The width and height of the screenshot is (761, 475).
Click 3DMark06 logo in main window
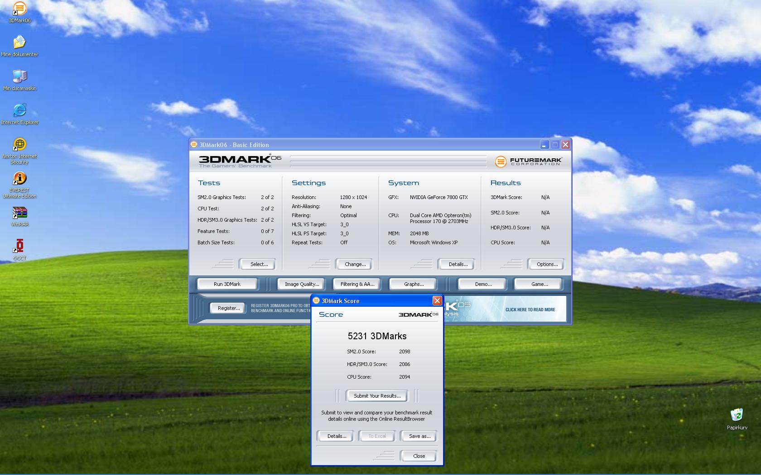tap(240, 160)
